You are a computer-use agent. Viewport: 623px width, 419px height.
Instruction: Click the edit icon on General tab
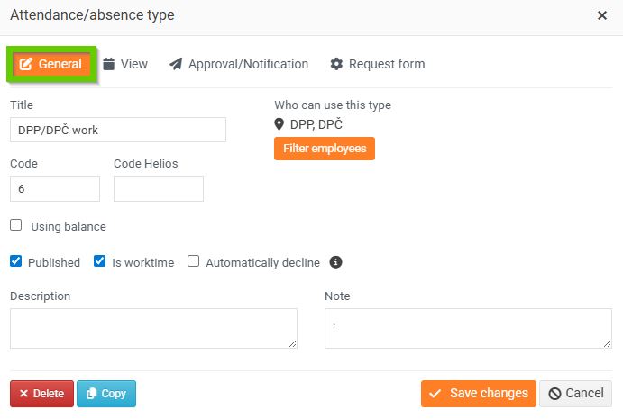(x=25, y=64)
